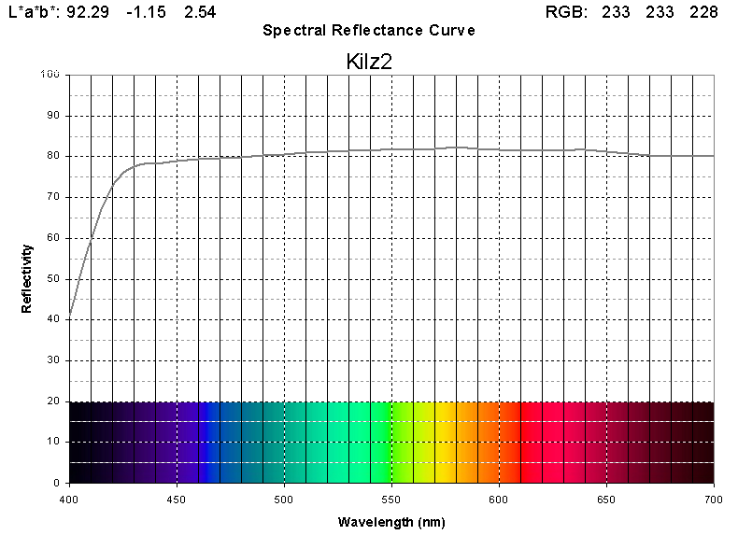This screenshot has width=738, height=549.
Task: Click the Kilz2 chart title
Action: 368,62
